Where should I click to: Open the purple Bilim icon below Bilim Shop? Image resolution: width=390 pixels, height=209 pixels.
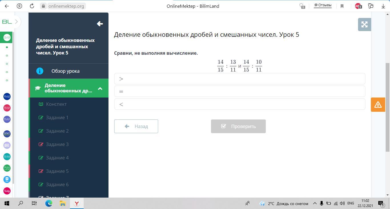[x=7, y=119]
